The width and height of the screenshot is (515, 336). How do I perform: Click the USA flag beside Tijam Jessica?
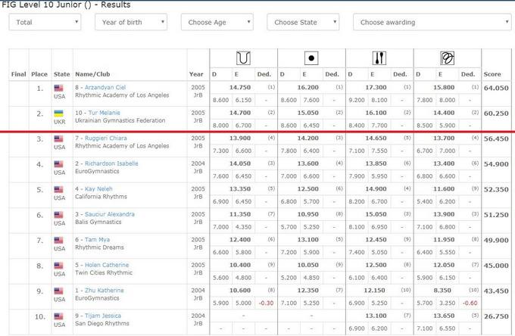pyautogui.click(x=59, y=316)
